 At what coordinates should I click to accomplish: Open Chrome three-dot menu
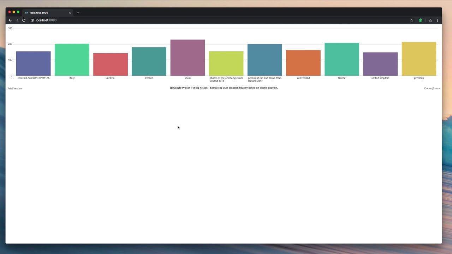437,20
